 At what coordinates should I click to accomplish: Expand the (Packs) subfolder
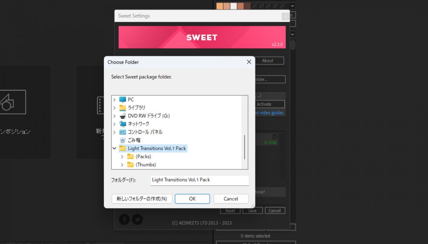(x=122, y=156)
